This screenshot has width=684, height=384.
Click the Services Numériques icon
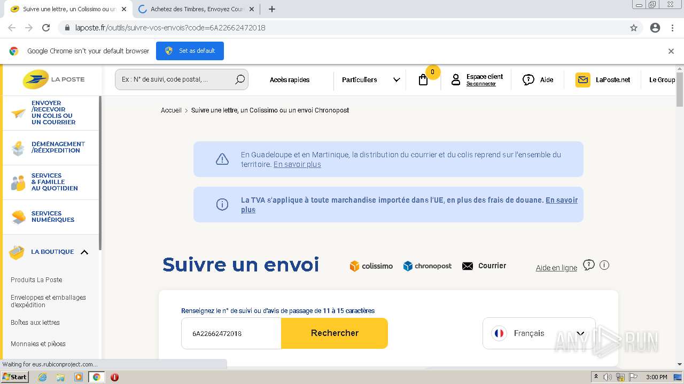click(18, 217)
